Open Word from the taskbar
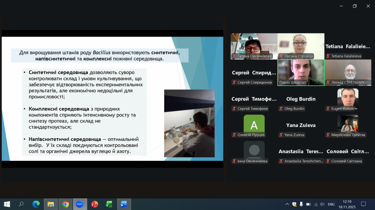The image size is (375, 210). [x=123, y=204]
